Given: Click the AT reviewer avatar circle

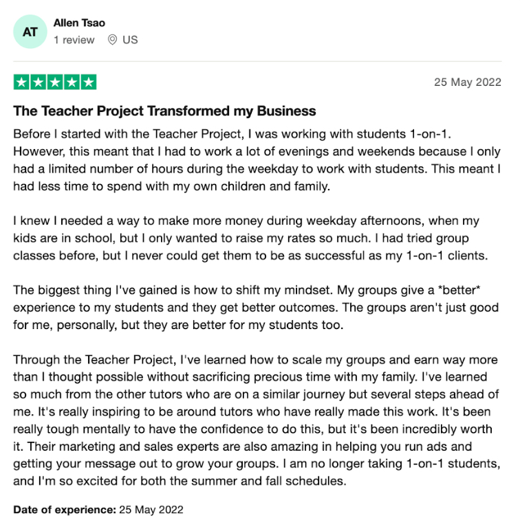Looking at the screenshot, I should click(x=30, y=32).
